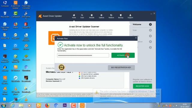
Task: Open the Scan tab in the top toolbar
Action: click(82, 16)
